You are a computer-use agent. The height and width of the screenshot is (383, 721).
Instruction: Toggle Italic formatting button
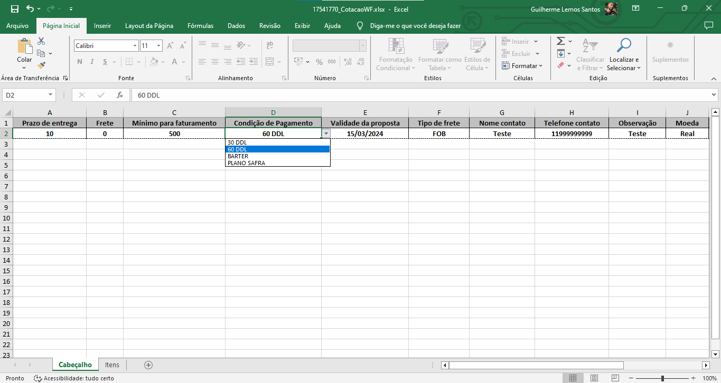click(93, 62)
